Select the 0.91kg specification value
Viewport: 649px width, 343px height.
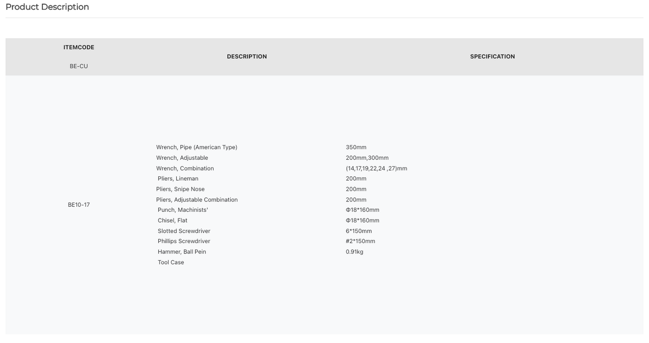(x=355, y=252)
